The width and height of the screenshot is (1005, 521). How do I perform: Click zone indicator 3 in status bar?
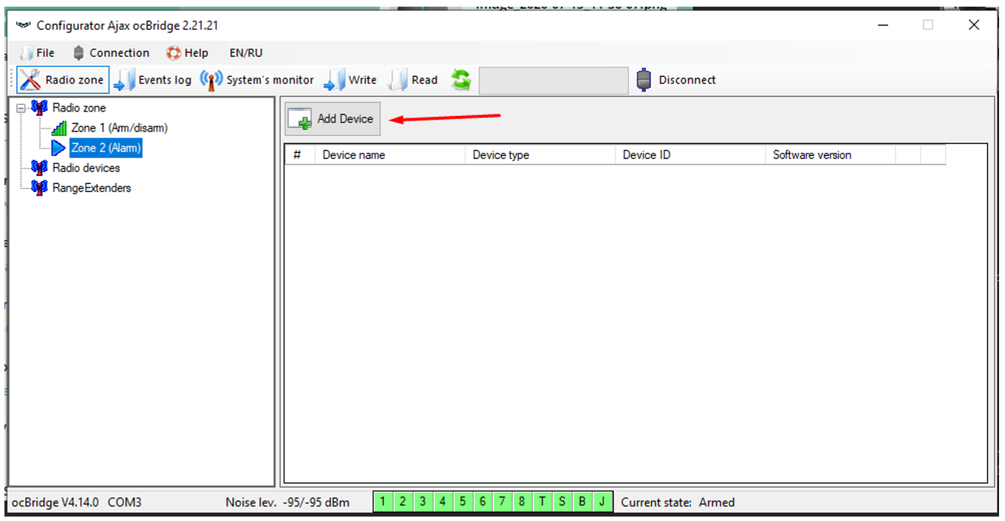[423, 502]
